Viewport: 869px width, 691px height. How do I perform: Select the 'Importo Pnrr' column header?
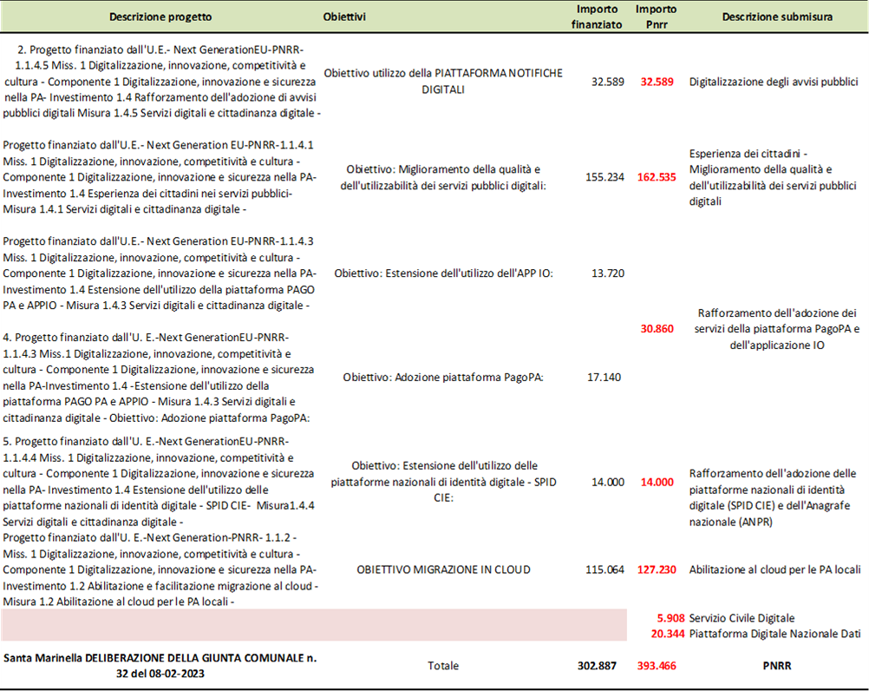coord(657,16)
